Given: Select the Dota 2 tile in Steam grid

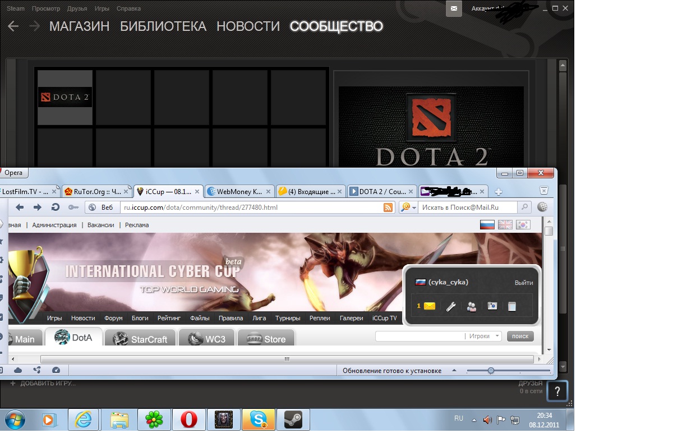Looking at the screenshot, I should 65,97.
